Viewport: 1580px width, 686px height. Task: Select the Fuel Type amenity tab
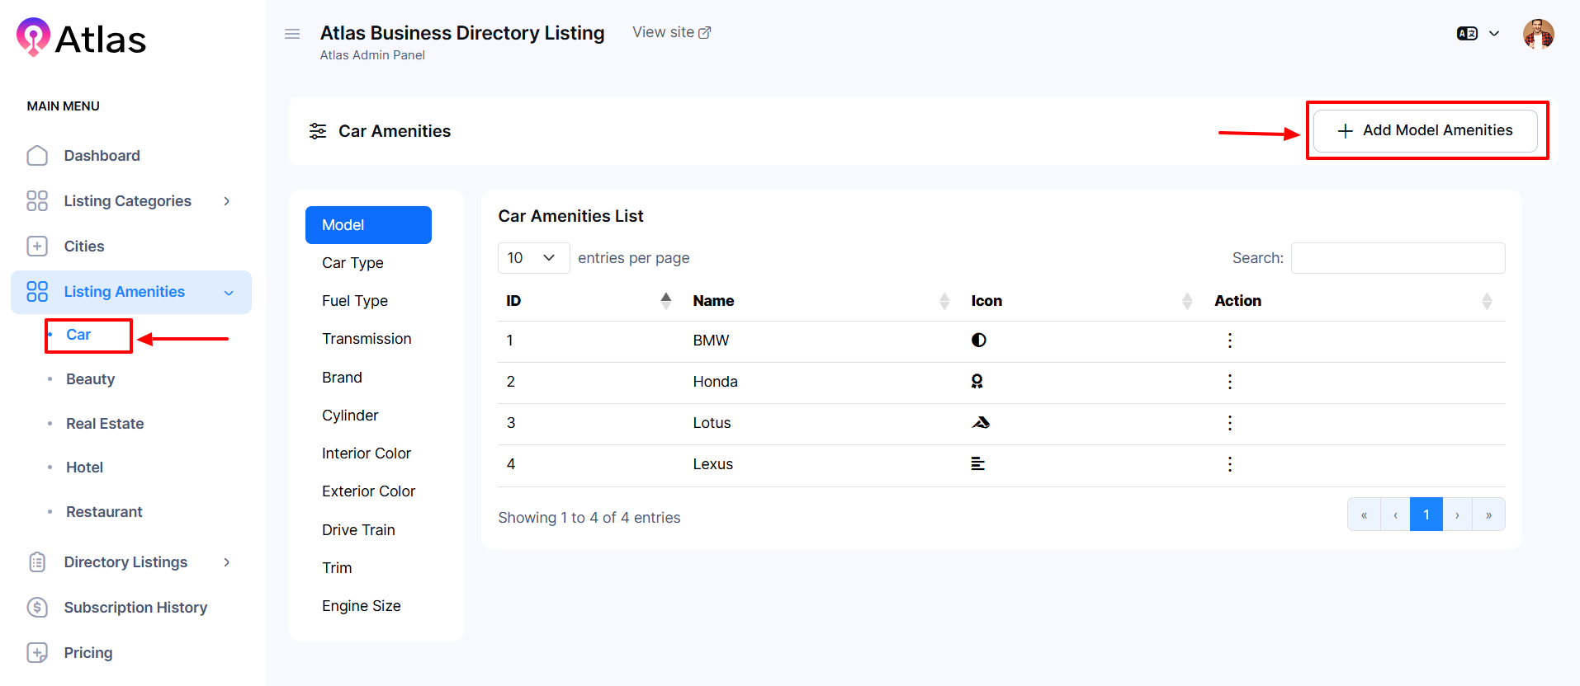click(x=355, y=301)
